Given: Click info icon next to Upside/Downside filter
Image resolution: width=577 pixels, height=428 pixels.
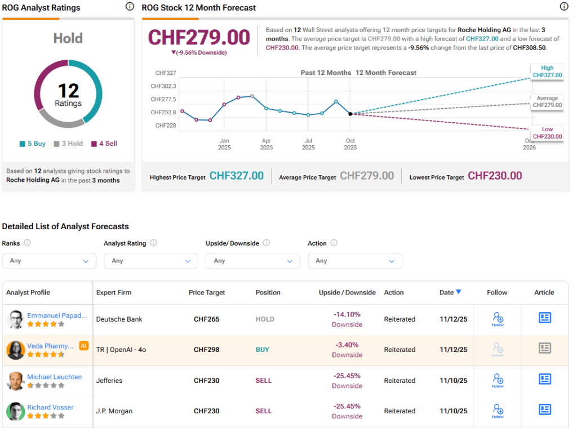Looking at the screenshot, I should pos(267,243).
